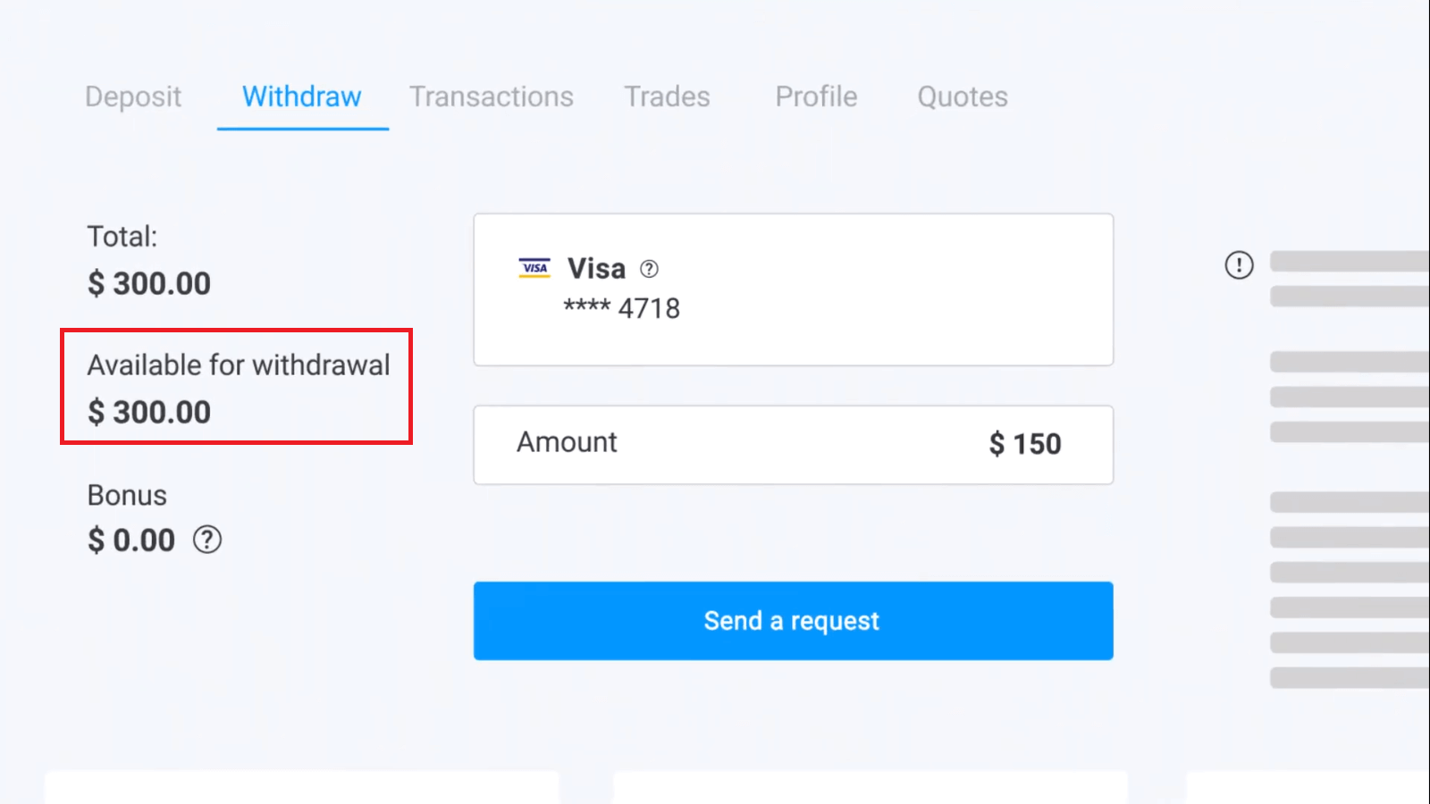Open the Transactions tab

pos(491,96)
